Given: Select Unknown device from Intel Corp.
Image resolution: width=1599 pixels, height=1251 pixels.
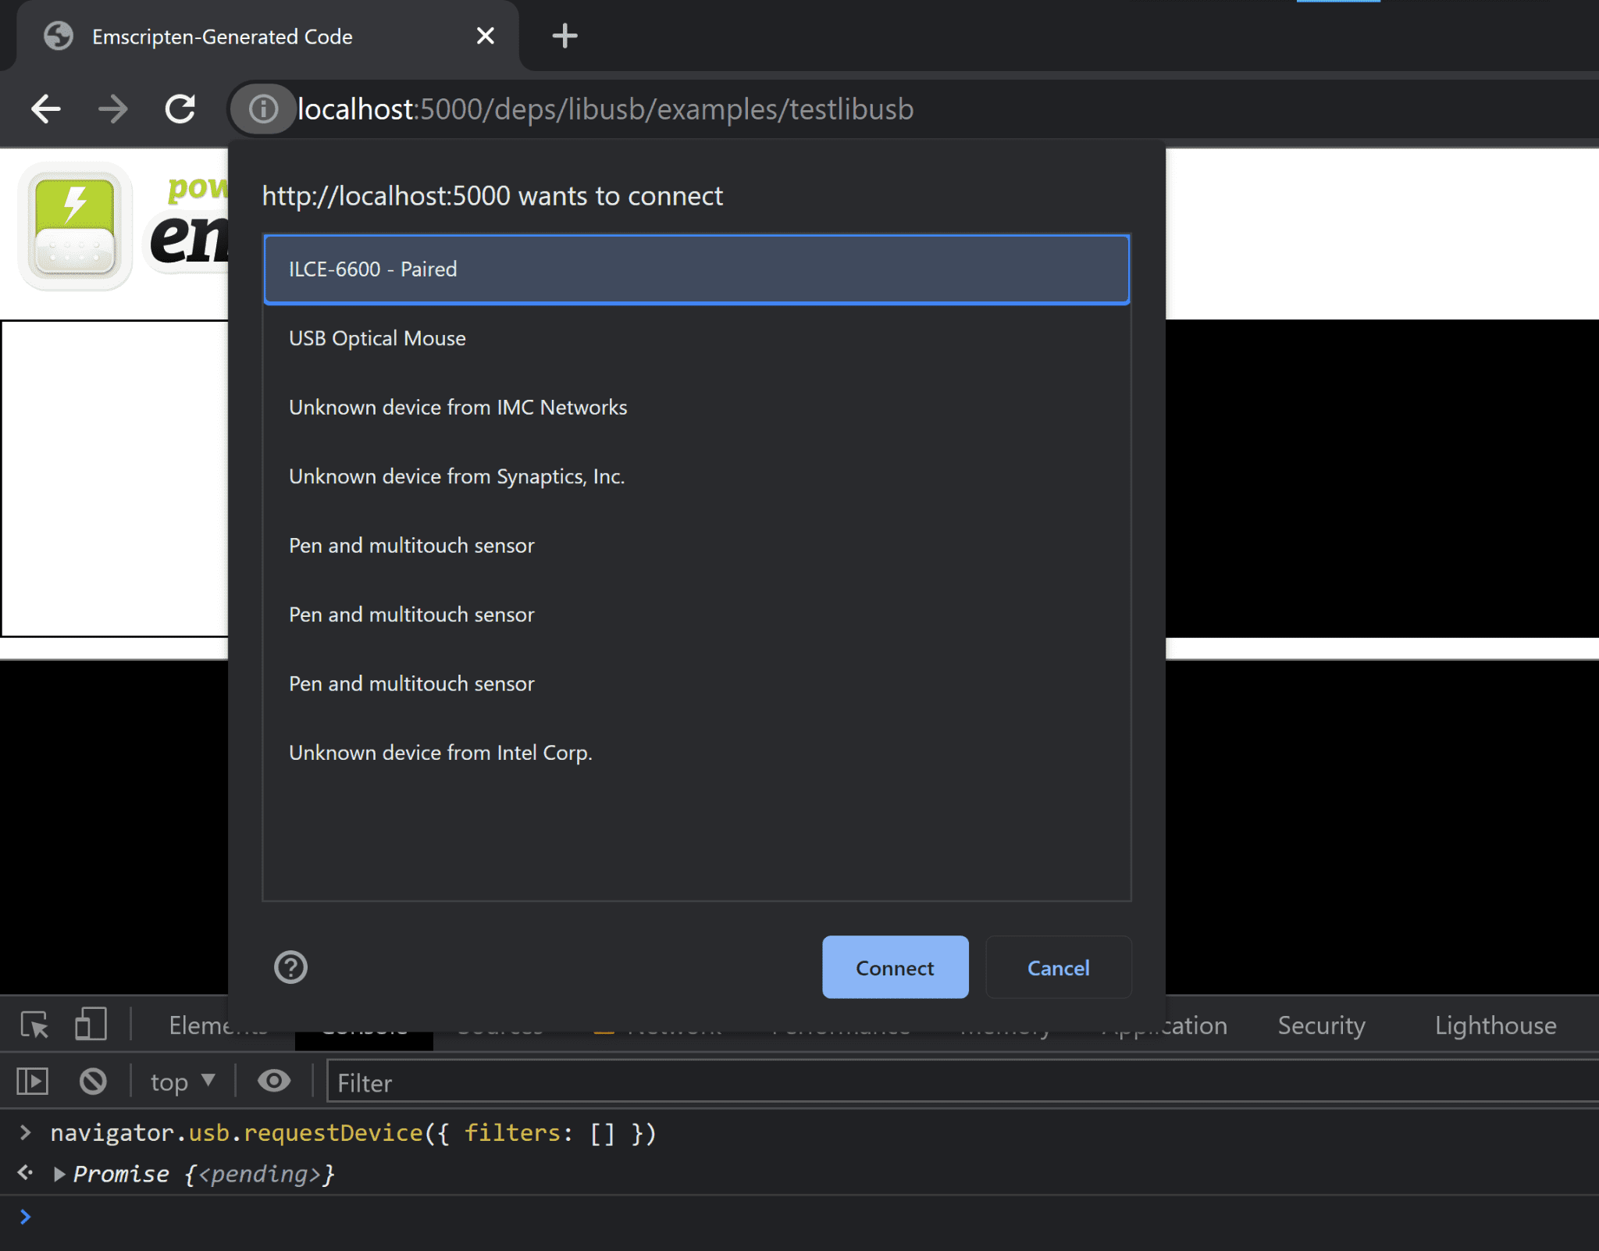Looking at the screenshot, I should [440, 753].
